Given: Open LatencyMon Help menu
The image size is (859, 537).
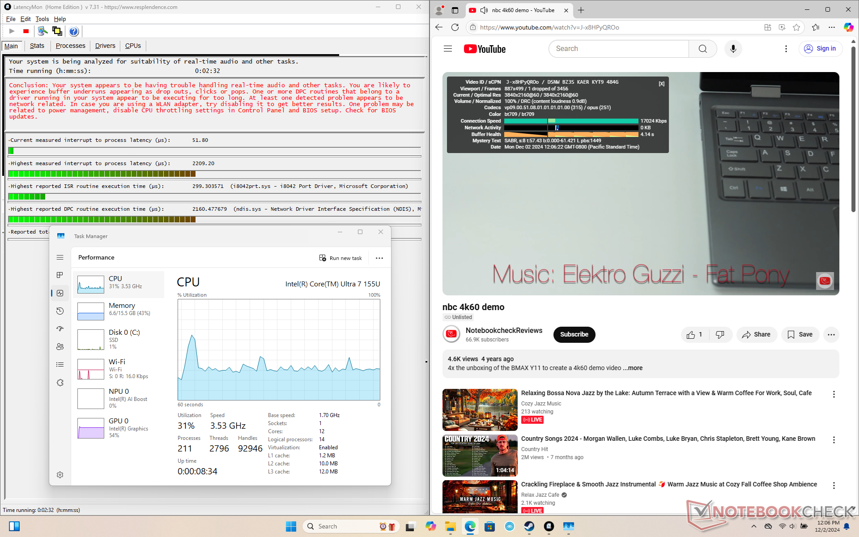Looking at the screenshot, I should point(60,19).
